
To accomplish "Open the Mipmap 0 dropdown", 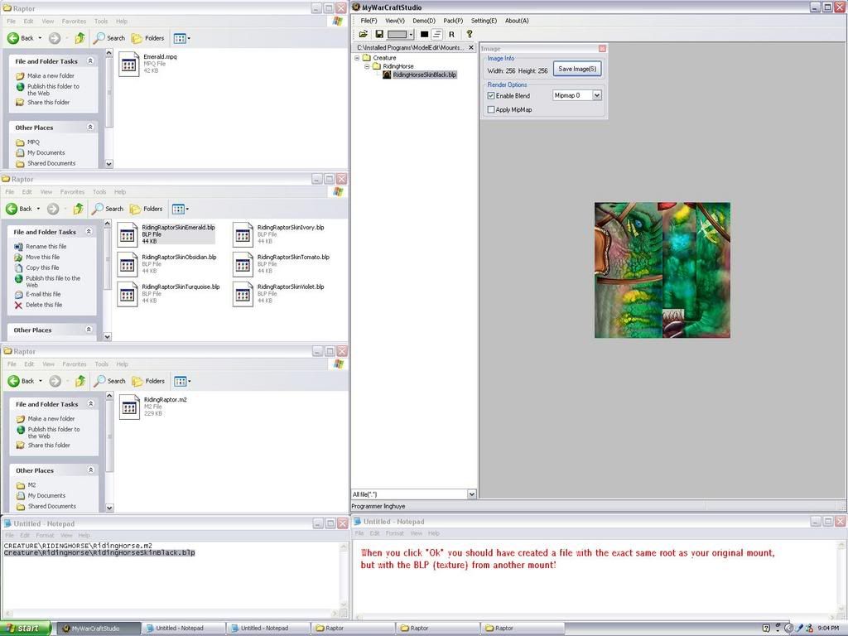I will click(597, 95).
